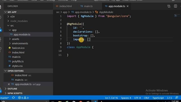Open the Terminal menu
This screenshot has height=102, width=181.
coord(63,1)
